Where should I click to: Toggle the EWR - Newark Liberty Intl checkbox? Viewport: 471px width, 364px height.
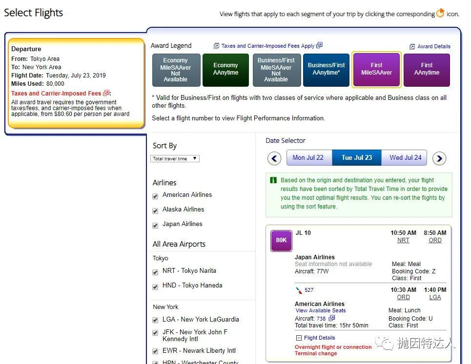pos(155,351)
